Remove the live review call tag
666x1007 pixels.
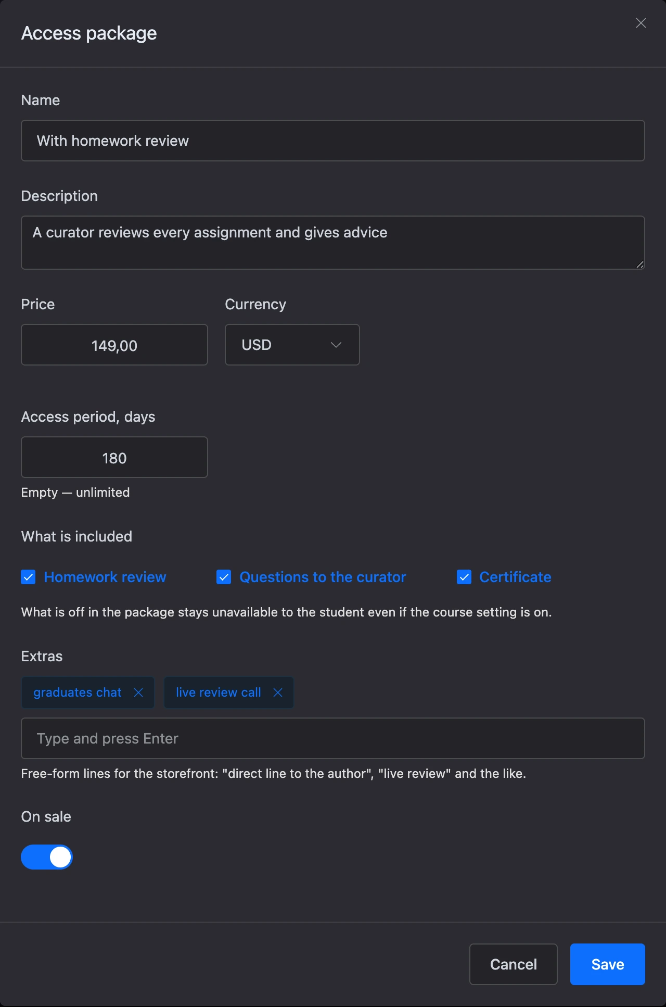click(x=278, y=693)
